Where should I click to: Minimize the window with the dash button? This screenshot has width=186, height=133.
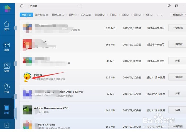[x=184, y=6]
